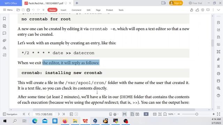Open the eye protection mode dropdown
The image size is (223, 125).
116,114
